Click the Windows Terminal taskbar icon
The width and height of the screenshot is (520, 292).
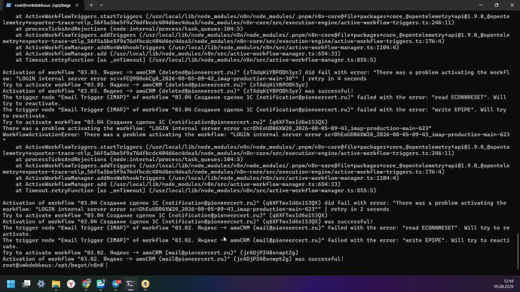(130, 284)
